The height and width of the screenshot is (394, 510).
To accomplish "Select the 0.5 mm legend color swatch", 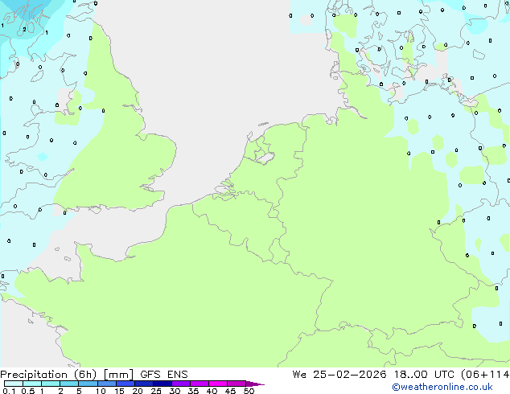I will pyautogui.click(x=32, y=384).
